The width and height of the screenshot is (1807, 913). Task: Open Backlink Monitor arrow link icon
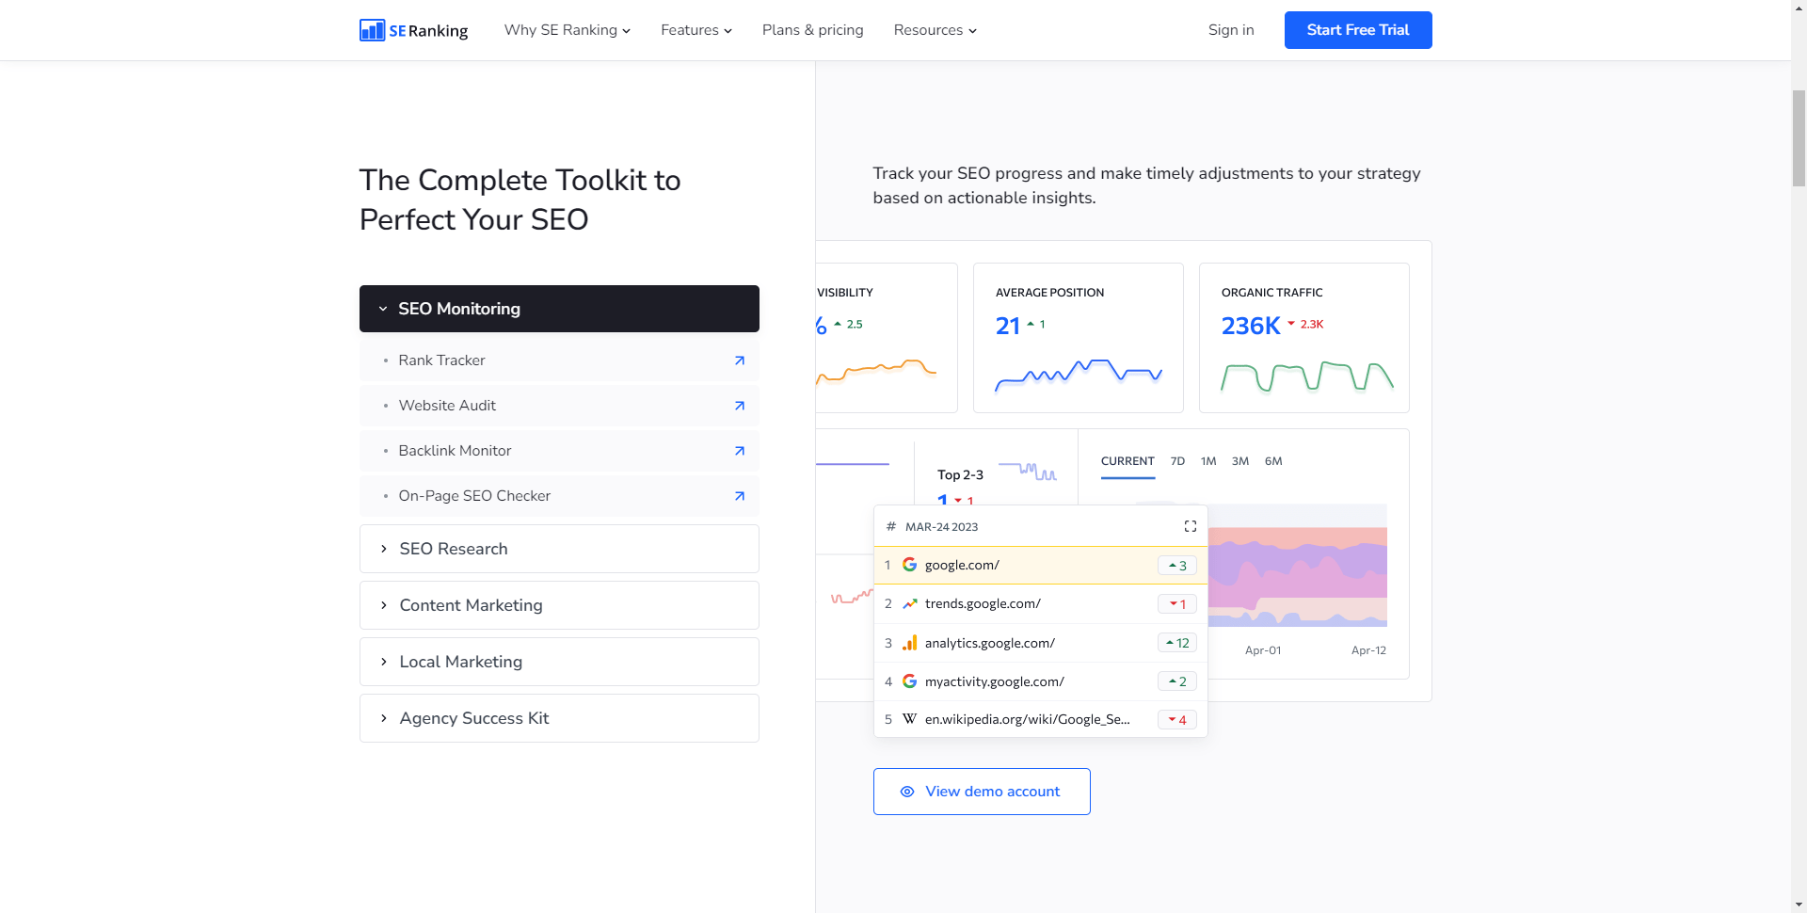tap(740, 451)
